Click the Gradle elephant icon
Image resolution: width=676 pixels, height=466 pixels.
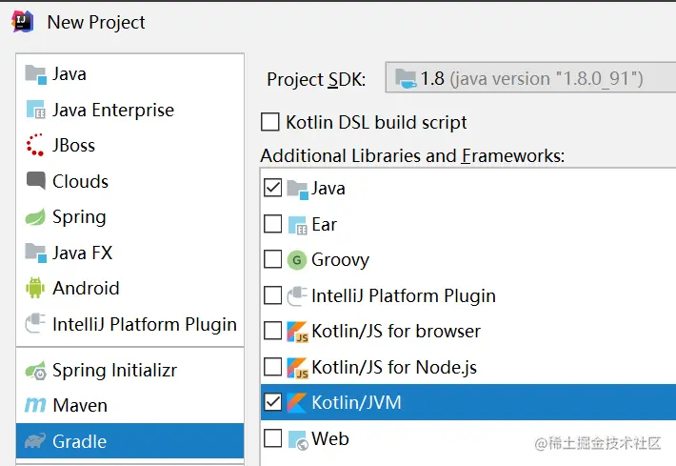coord(36,441)
